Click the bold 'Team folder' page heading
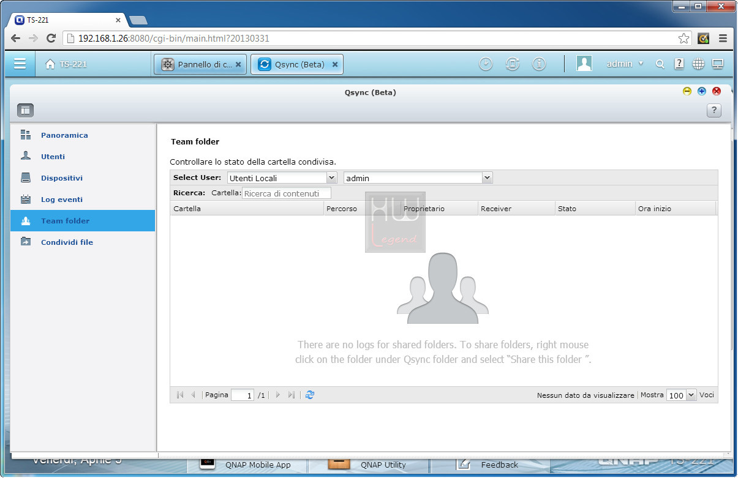This screenshot has width=738, height=478. coord(195,141)
